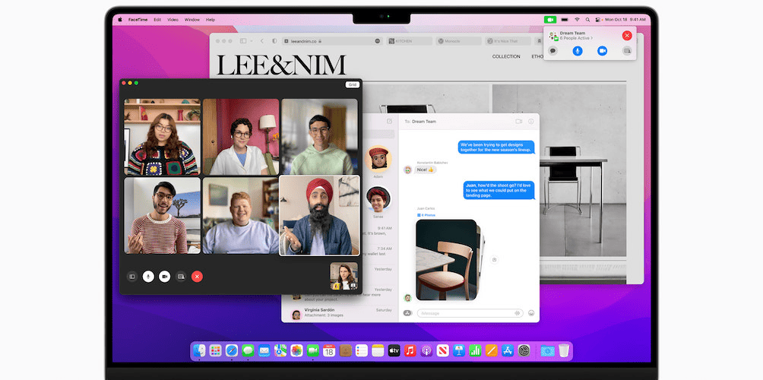
Task: Mute microphone in FaceTime call window
Action: click(147, 277)
